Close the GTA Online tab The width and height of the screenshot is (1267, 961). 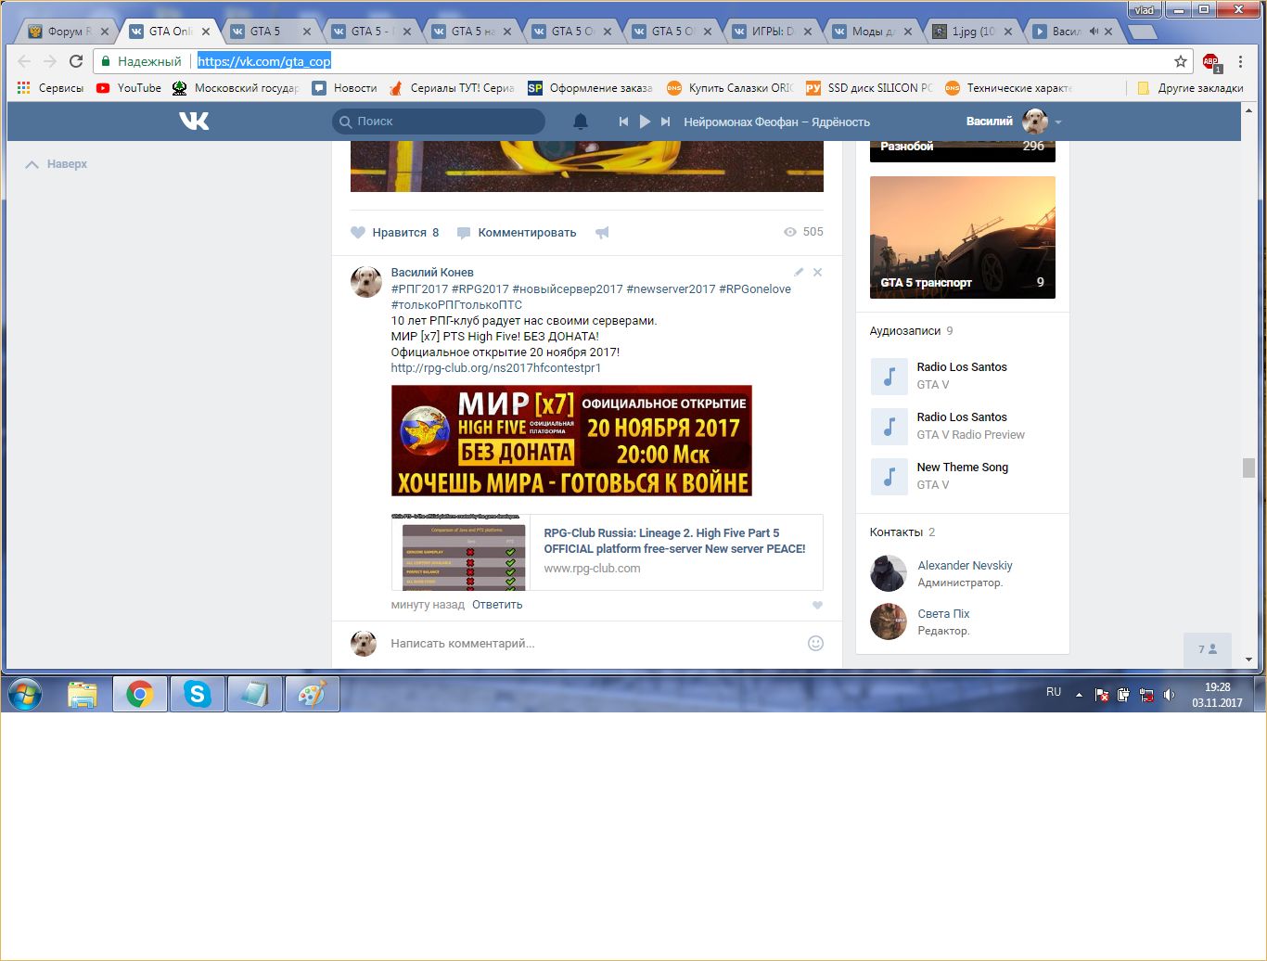(x=206, y=32)
